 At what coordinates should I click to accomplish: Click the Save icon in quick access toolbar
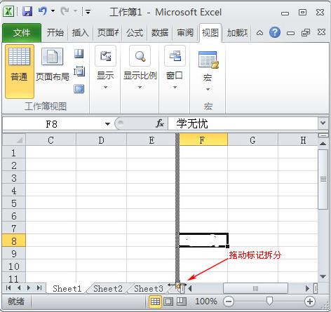(27, 11)
